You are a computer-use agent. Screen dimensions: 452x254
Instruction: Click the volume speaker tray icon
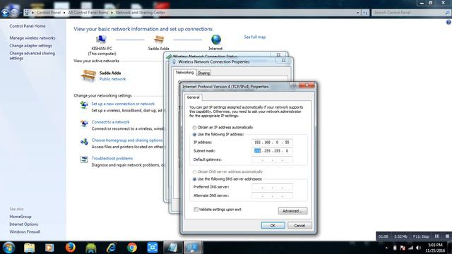(x=418, y=248)
